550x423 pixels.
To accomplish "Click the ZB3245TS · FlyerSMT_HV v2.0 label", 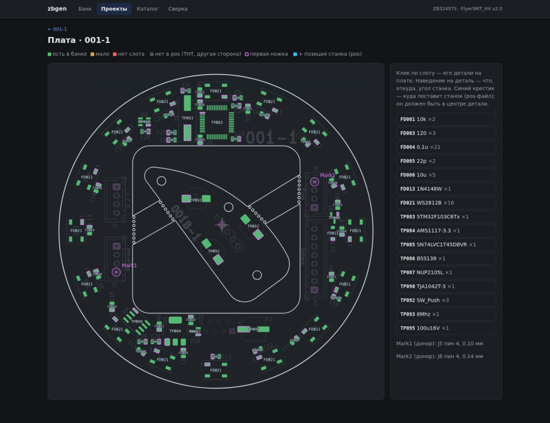I will click(x=467, y=9).
